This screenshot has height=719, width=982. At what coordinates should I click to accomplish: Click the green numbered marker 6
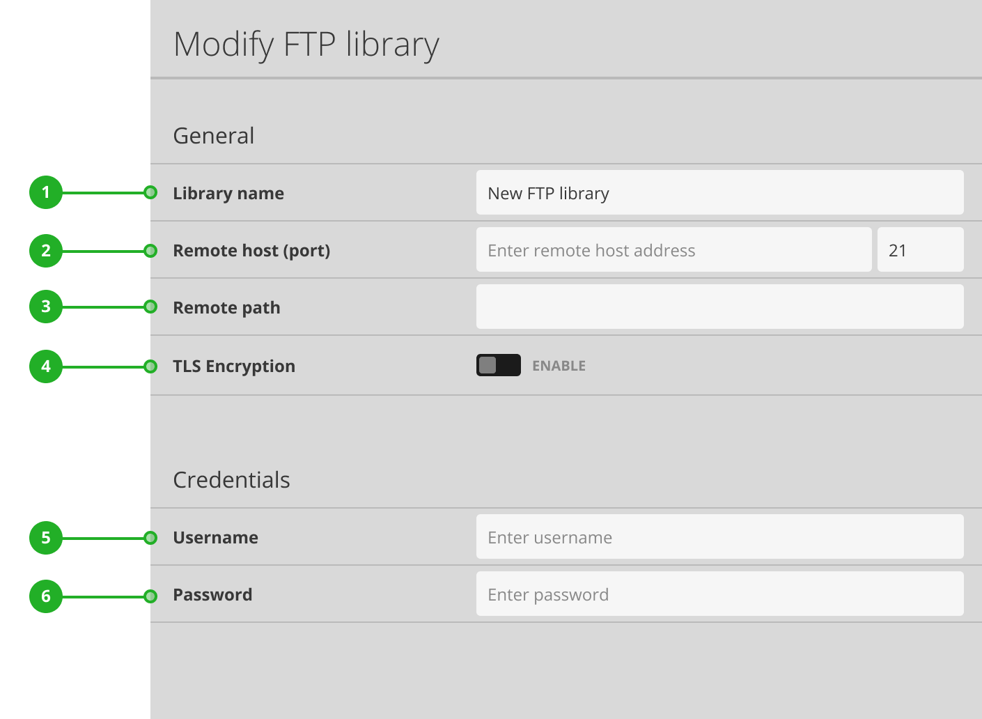click(45, 596)
